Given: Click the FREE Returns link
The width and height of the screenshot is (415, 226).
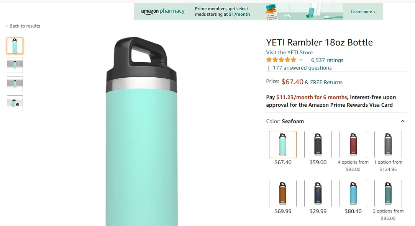Looking at the screenshot, I should 326,82.
